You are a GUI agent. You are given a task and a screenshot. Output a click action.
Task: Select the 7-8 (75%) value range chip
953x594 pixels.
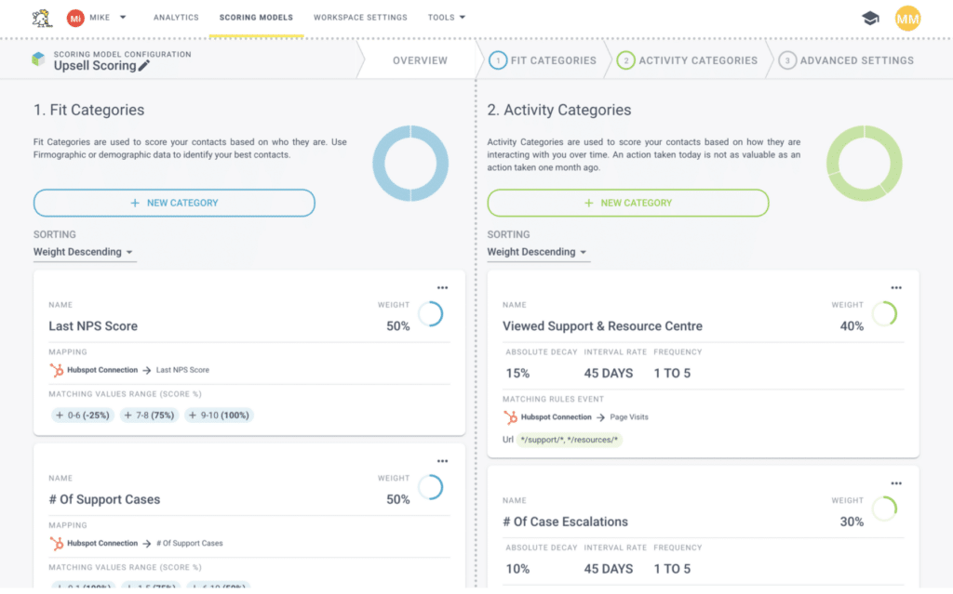pyautogui.click(x=149, y=416)
